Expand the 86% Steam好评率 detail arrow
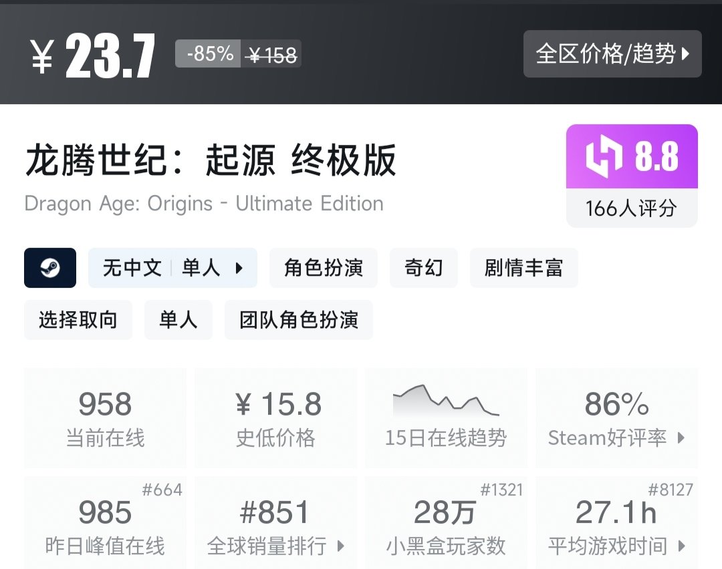This screenshot has width=722, height=569. coord(681,438)
